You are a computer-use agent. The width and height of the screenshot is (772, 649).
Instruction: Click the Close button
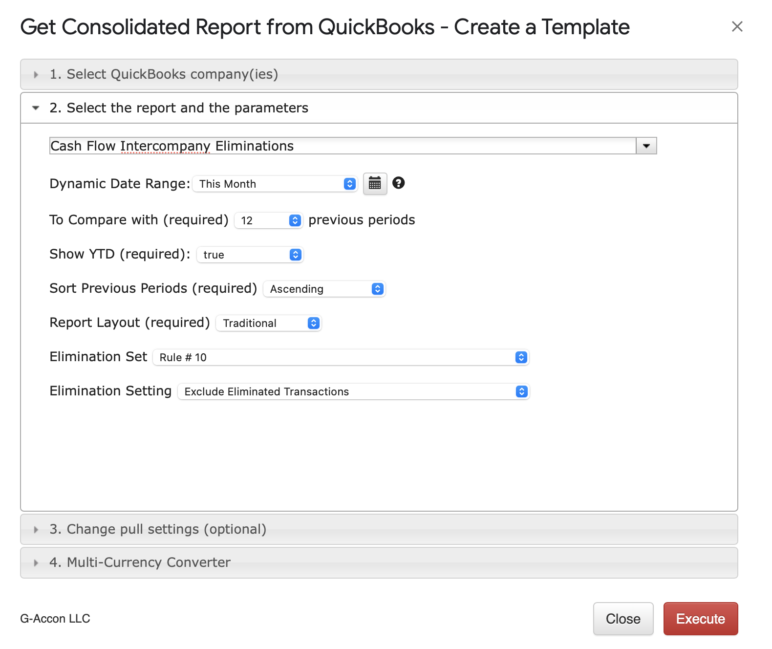(x=623, y=619)
